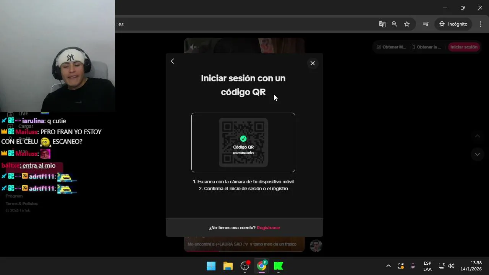Viewport: 489px width, 275px height.
Task: Open the ESP LAA language switcher
Action: pyautogui.click(x=427, y=266)
